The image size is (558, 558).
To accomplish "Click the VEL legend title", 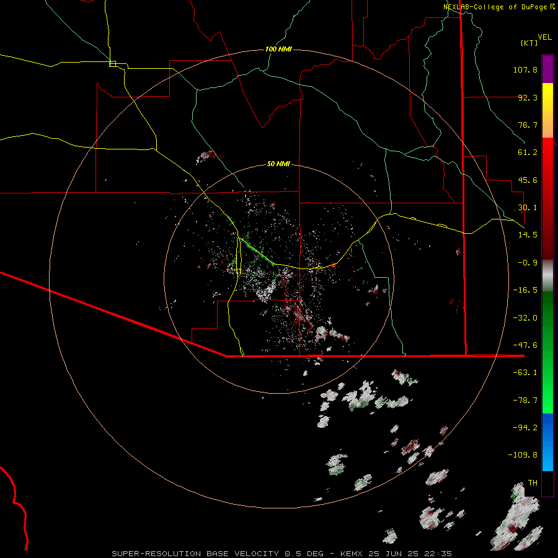I will tap(544, 37).
